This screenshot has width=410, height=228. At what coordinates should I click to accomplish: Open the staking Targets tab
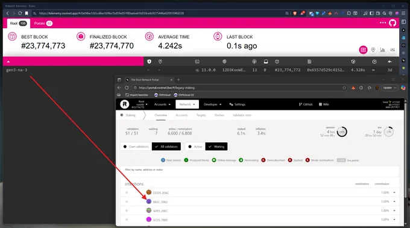(x=201, y=115)
